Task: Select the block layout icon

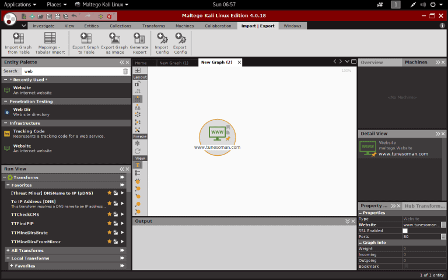Action: [138, 99]
